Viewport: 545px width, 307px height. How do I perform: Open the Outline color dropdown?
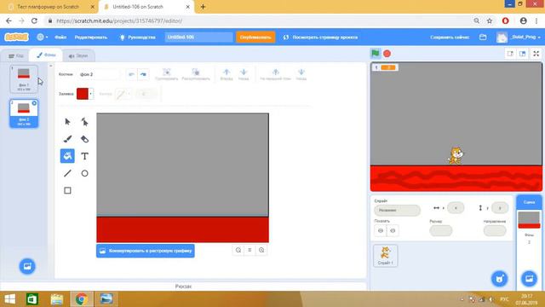click(x=123, y=94)
